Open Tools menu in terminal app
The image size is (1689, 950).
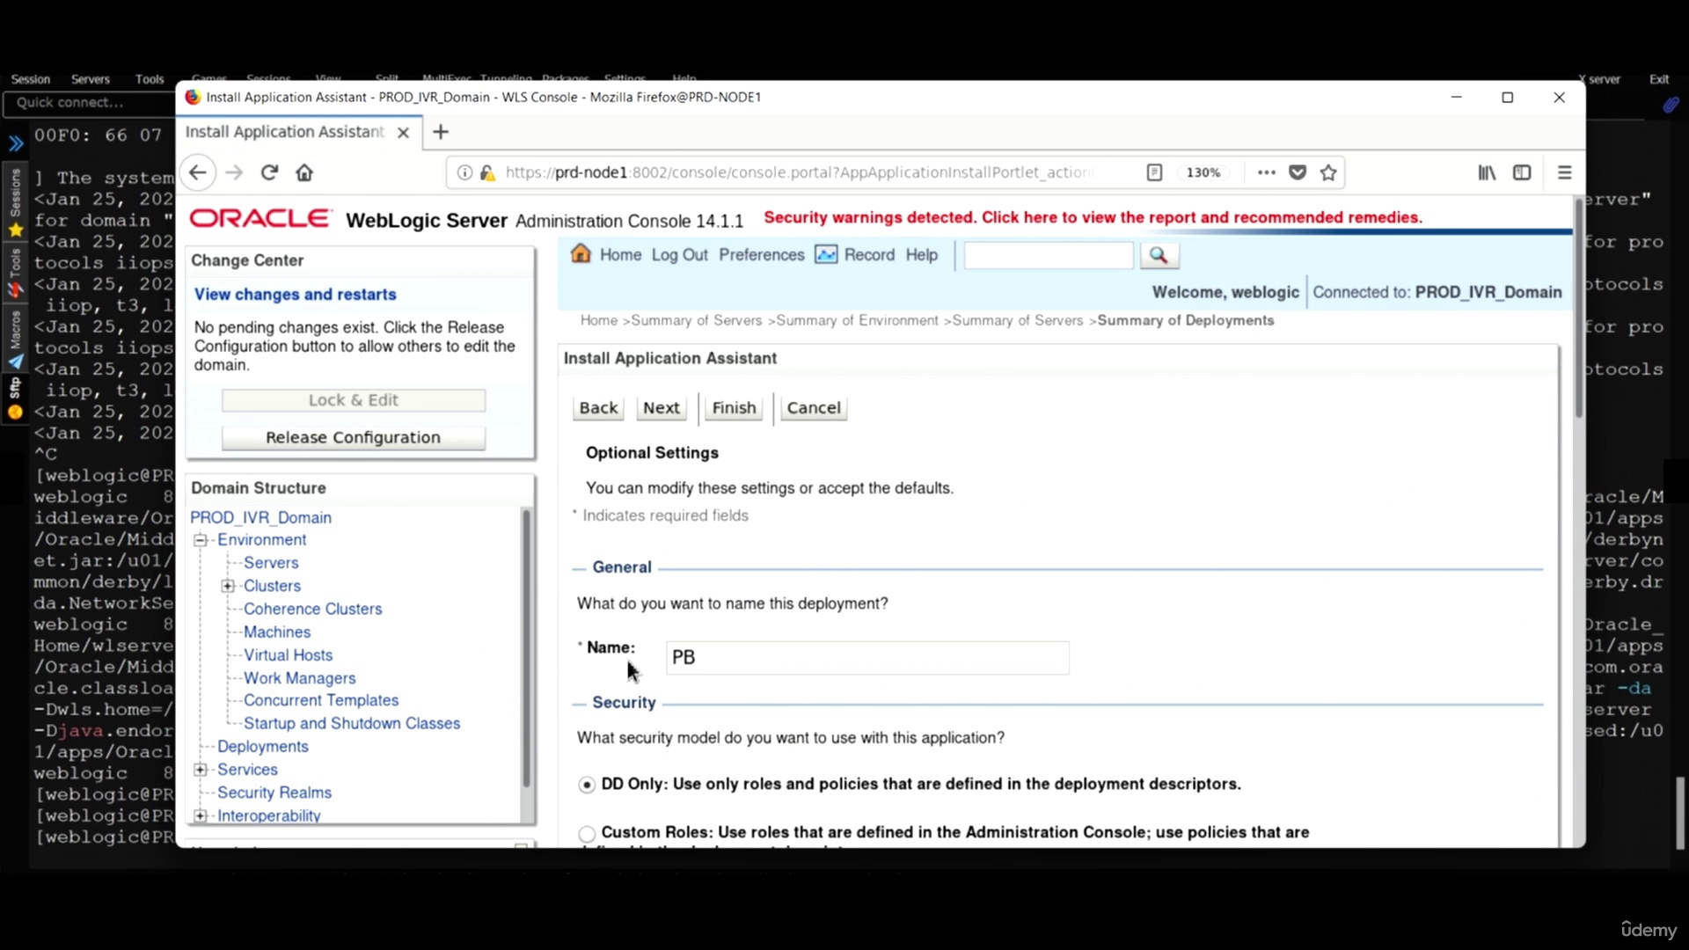(150, 79)
